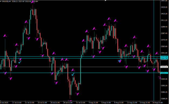Click the 18 Aug 21:00 time label

(157, 103)
